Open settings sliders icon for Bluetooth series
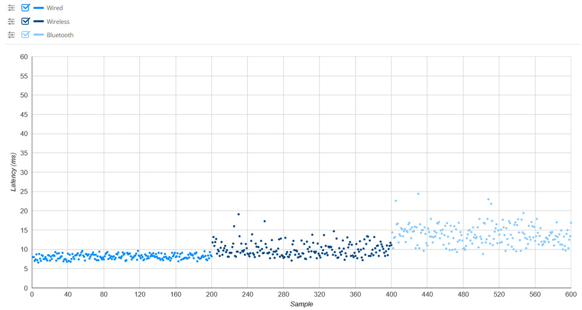The image size is (582, 310). click(11, 35)
